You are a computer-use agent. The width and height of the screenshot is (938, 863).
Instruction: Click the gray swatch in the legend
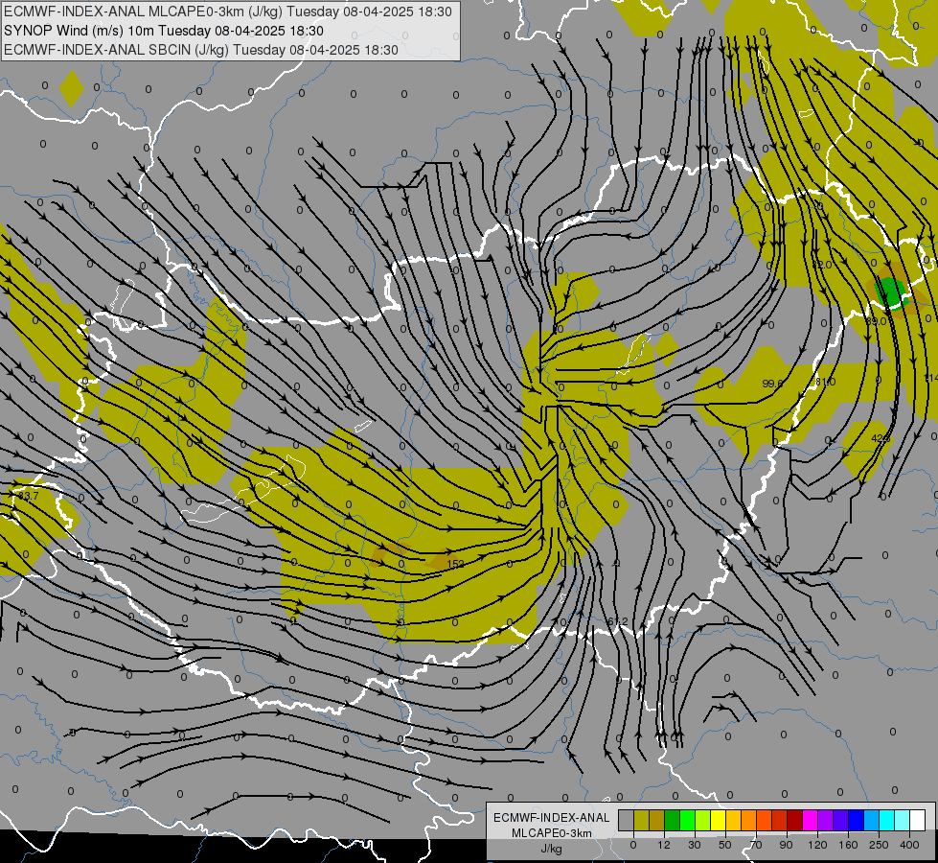pyautogui.click(x=627, y=820)
